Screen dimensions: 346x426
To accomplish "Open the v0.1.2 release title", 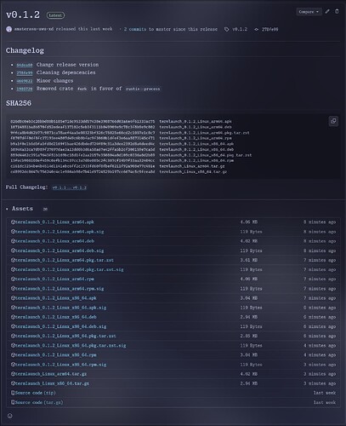I will click(23, 14).
